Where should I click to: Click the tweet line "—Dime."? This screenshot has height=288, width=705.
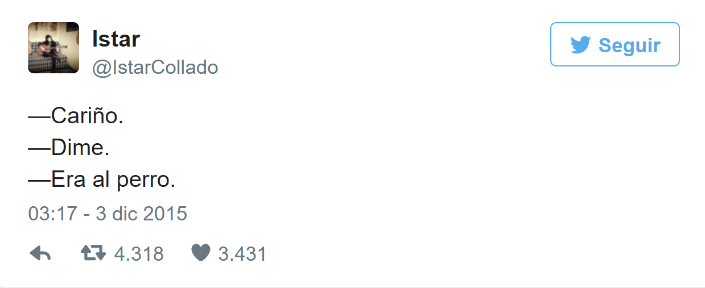coord(69,149)
